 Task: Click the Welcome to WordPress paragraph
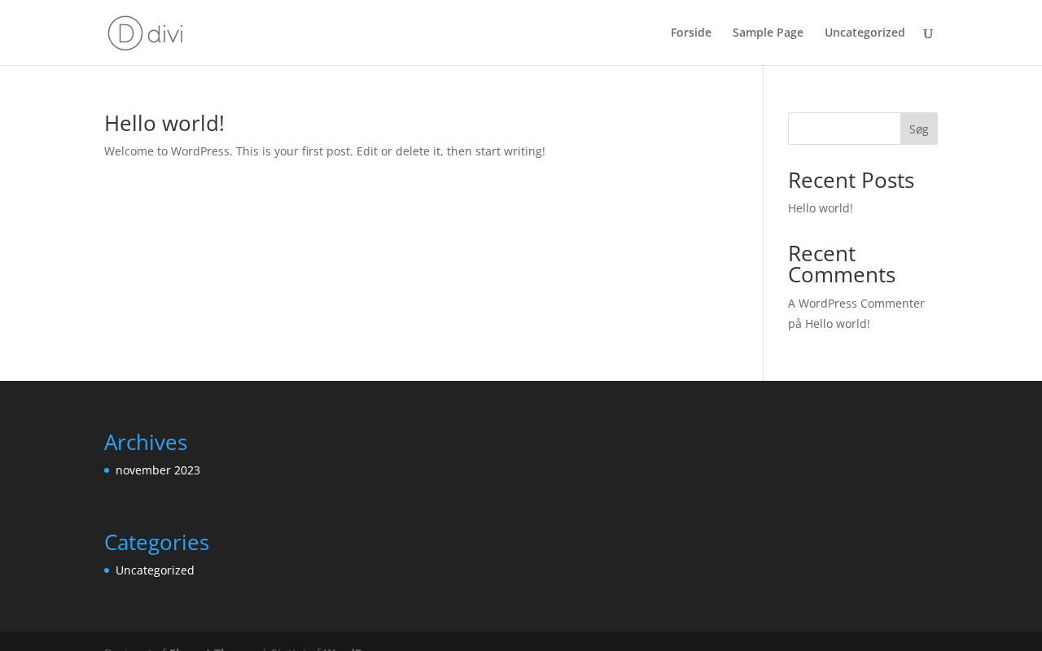(325, 151)
